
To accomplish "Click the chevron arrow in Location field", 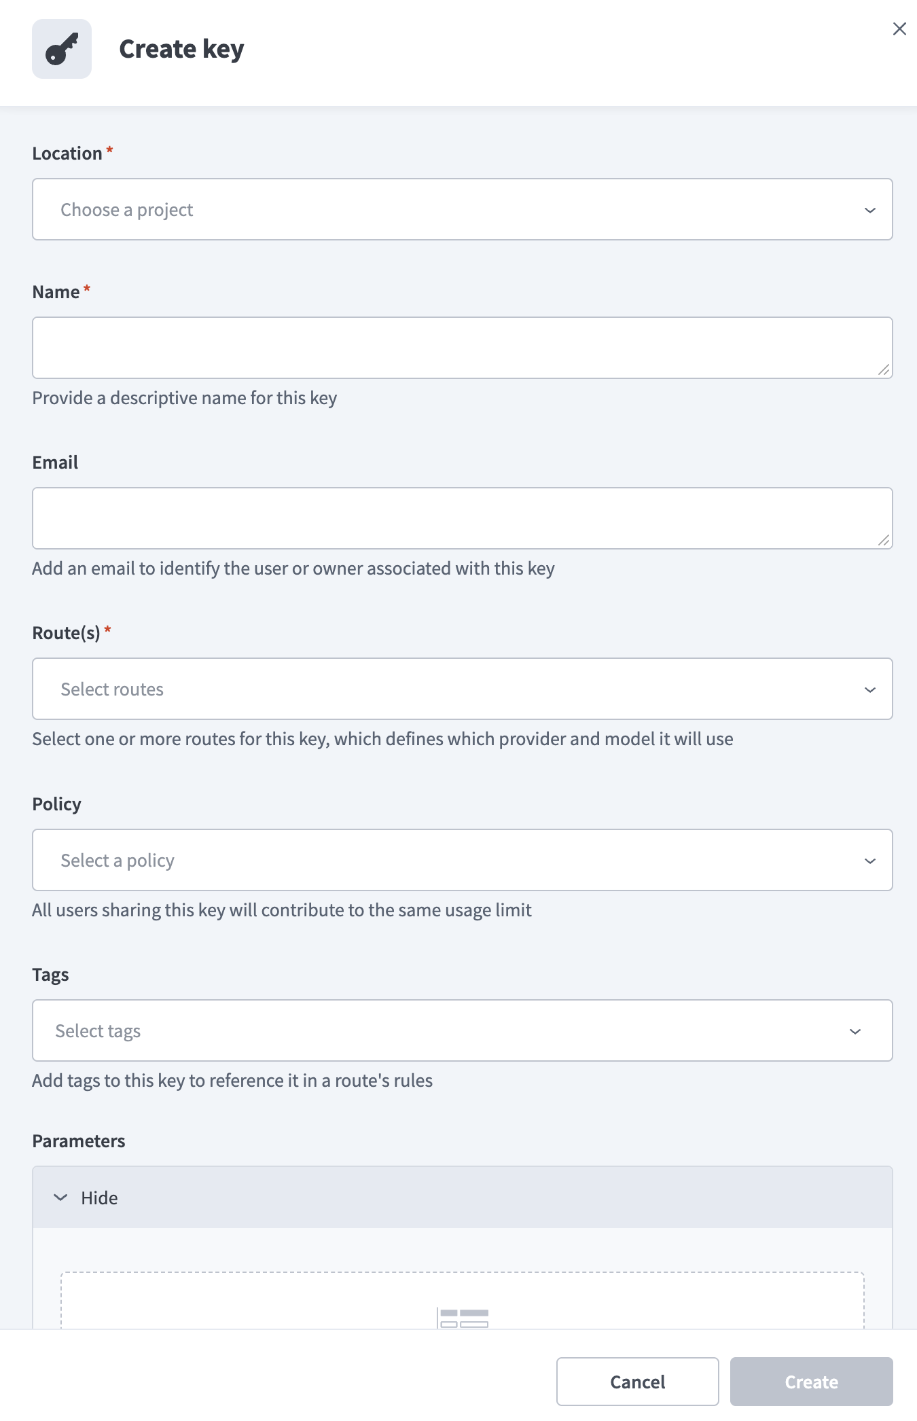I will click(870, 210).
